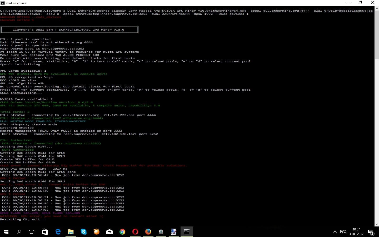Click the vertical scrollbar thumb
Image resolution: width=379 pixels, height=237 pixels.
pos(377,36)
